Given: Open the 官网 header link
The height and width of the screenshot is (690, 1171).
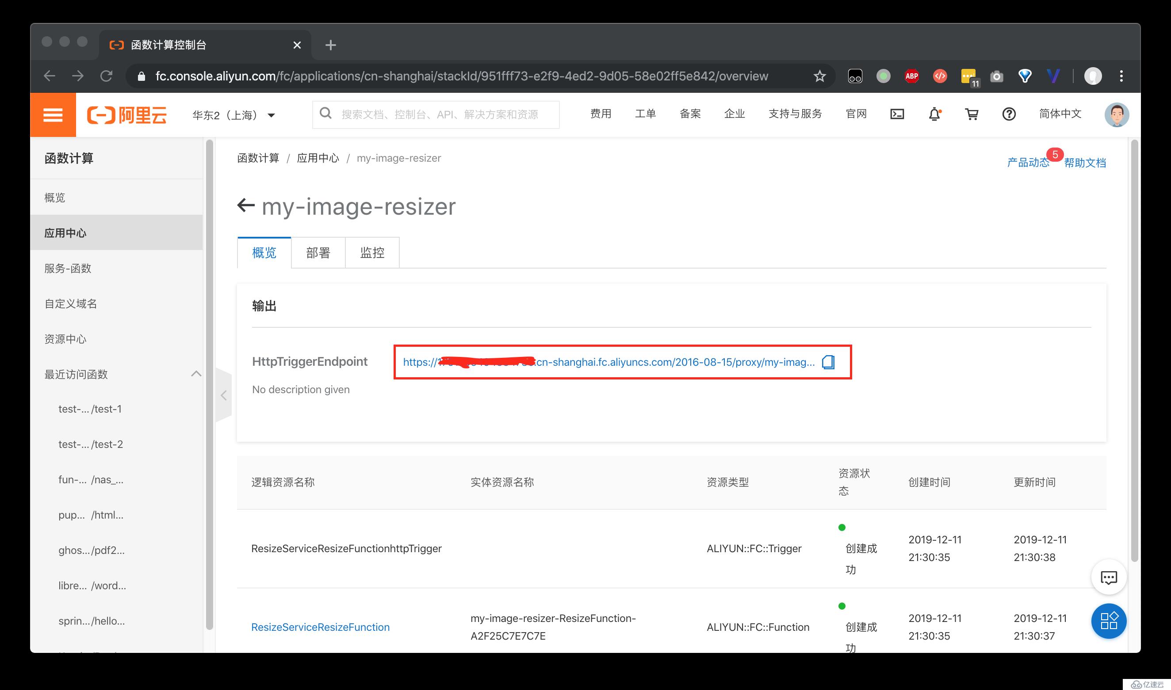Looking at the screenshot, I should [x=856, y=114].
